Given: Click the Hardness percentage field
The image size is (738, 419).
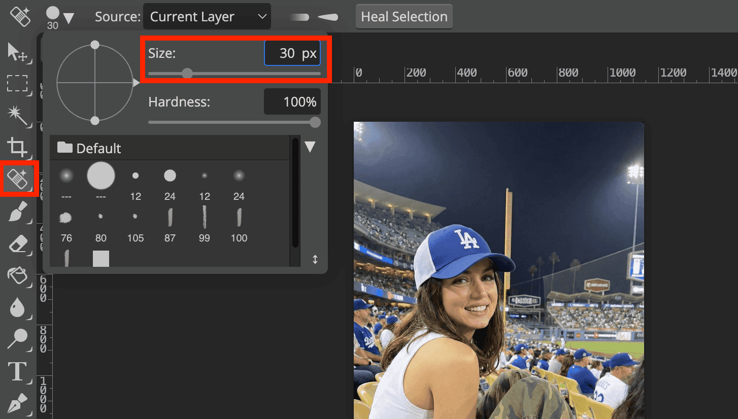Looking at the screenshot, I should [292, 102].
